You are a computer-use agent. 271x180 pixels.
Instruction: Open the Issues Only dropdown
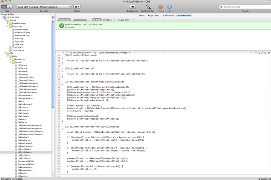[x=125, y=19]
